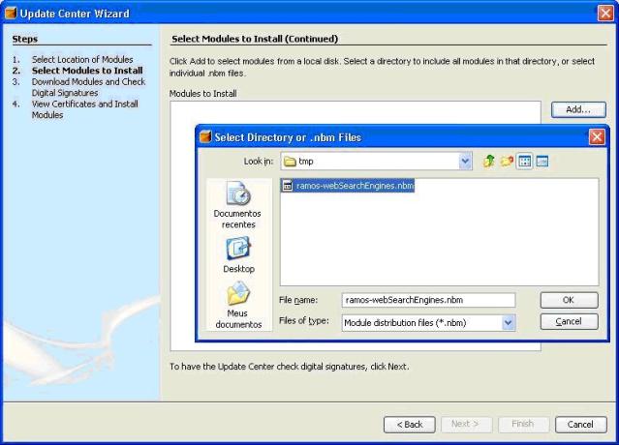Cancel the Update Center Wizard
The height and width of the screenshot is (445, 619).
point(579,424)
